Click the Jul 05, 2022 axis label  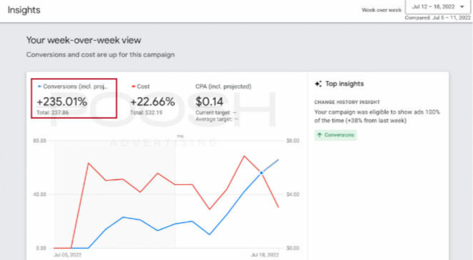pos(68,255)
